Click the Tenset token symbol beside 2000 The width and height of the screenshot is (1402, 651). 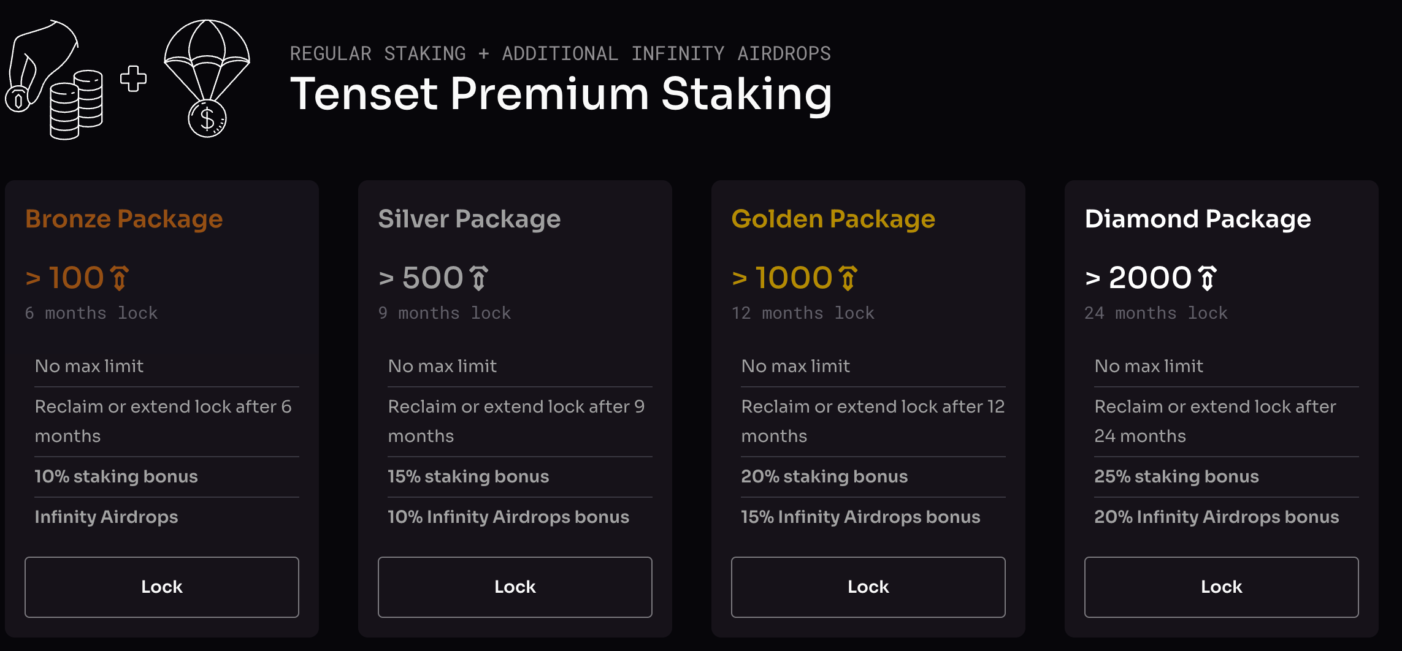coord(1207,278)
